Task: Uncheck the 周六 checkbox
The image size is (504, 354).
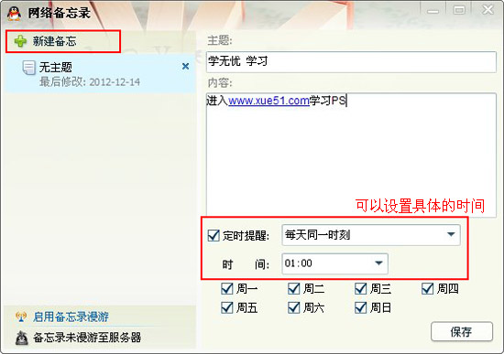Action: [x=294, y=307]
